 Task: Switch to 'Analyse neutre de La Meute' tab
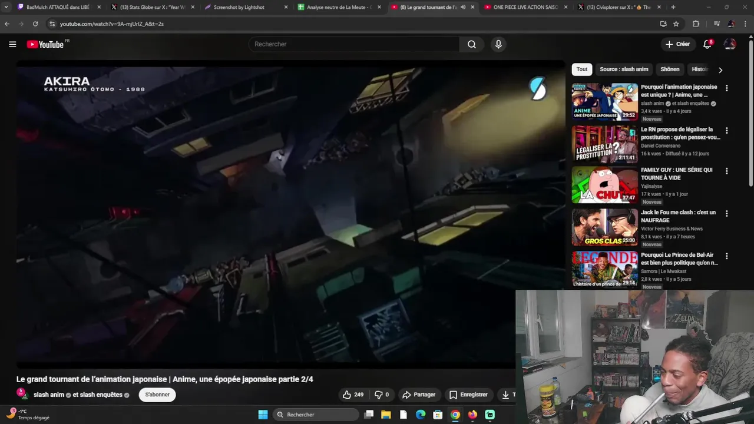338,7
